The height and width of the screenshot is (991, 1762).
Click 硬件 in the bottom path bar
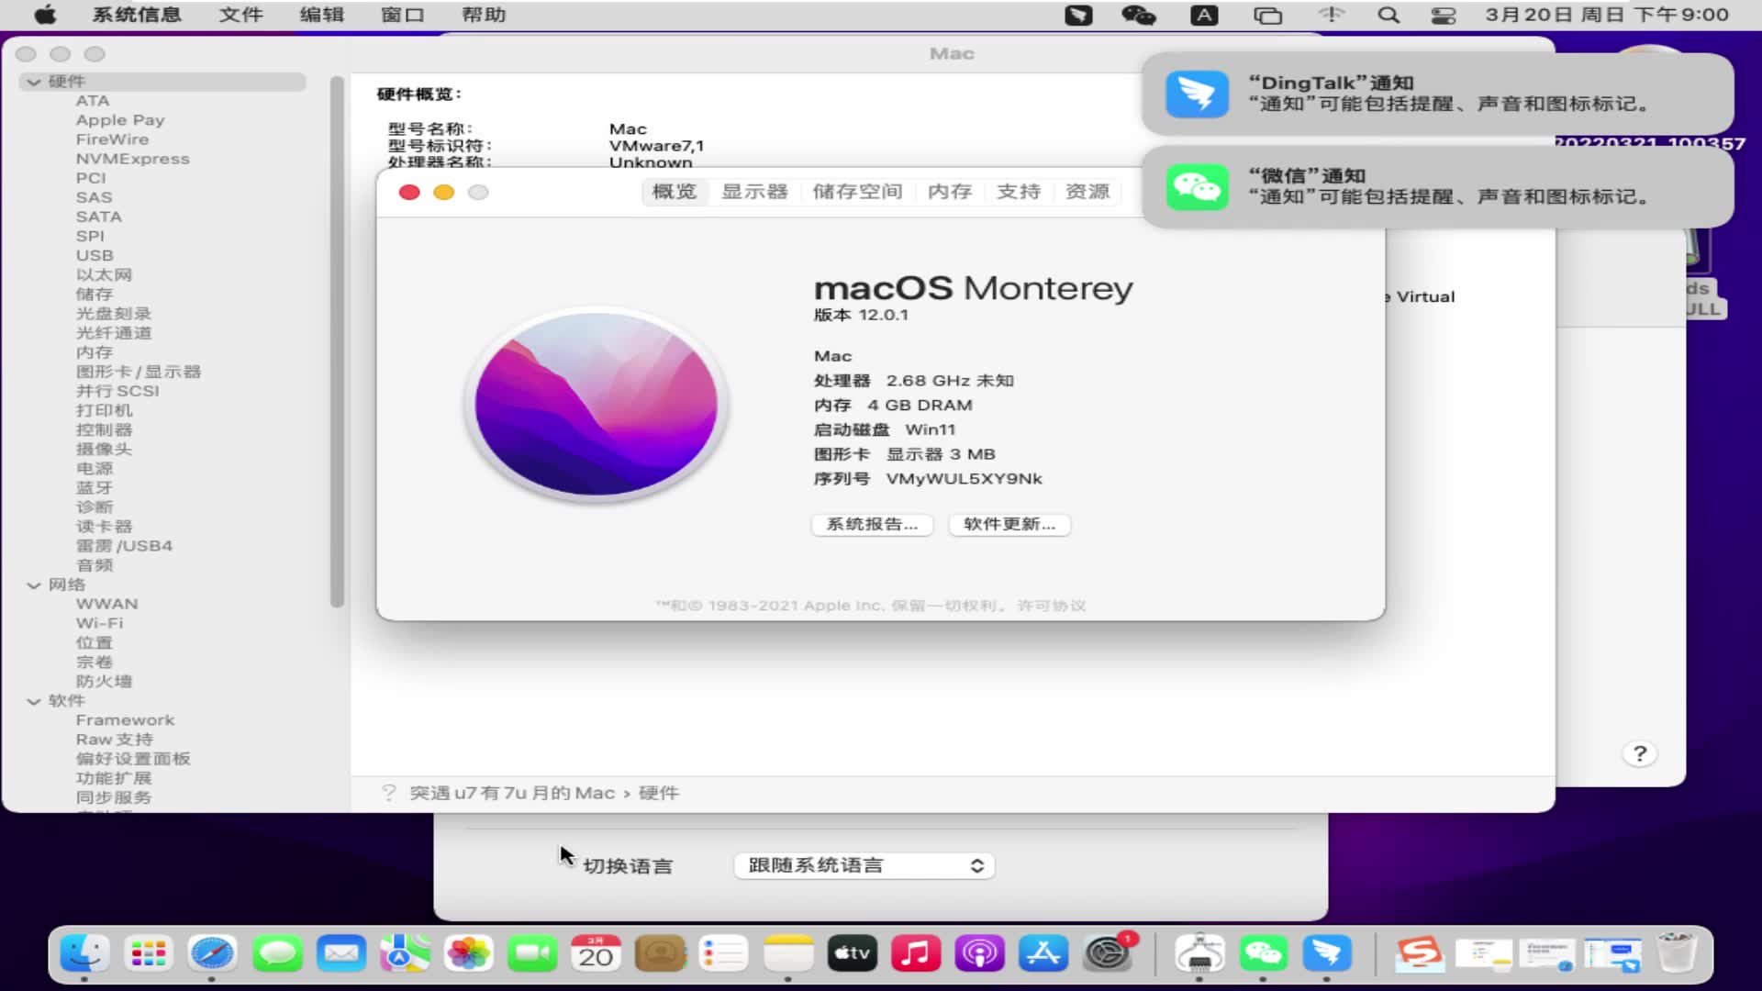[x=658, y=793]
